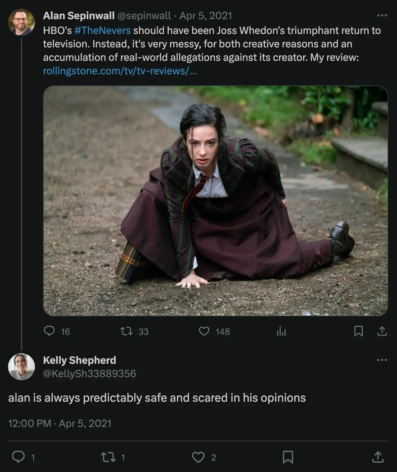Bookmark Kelly Shepherd's reply

click(x=288, y=457)
